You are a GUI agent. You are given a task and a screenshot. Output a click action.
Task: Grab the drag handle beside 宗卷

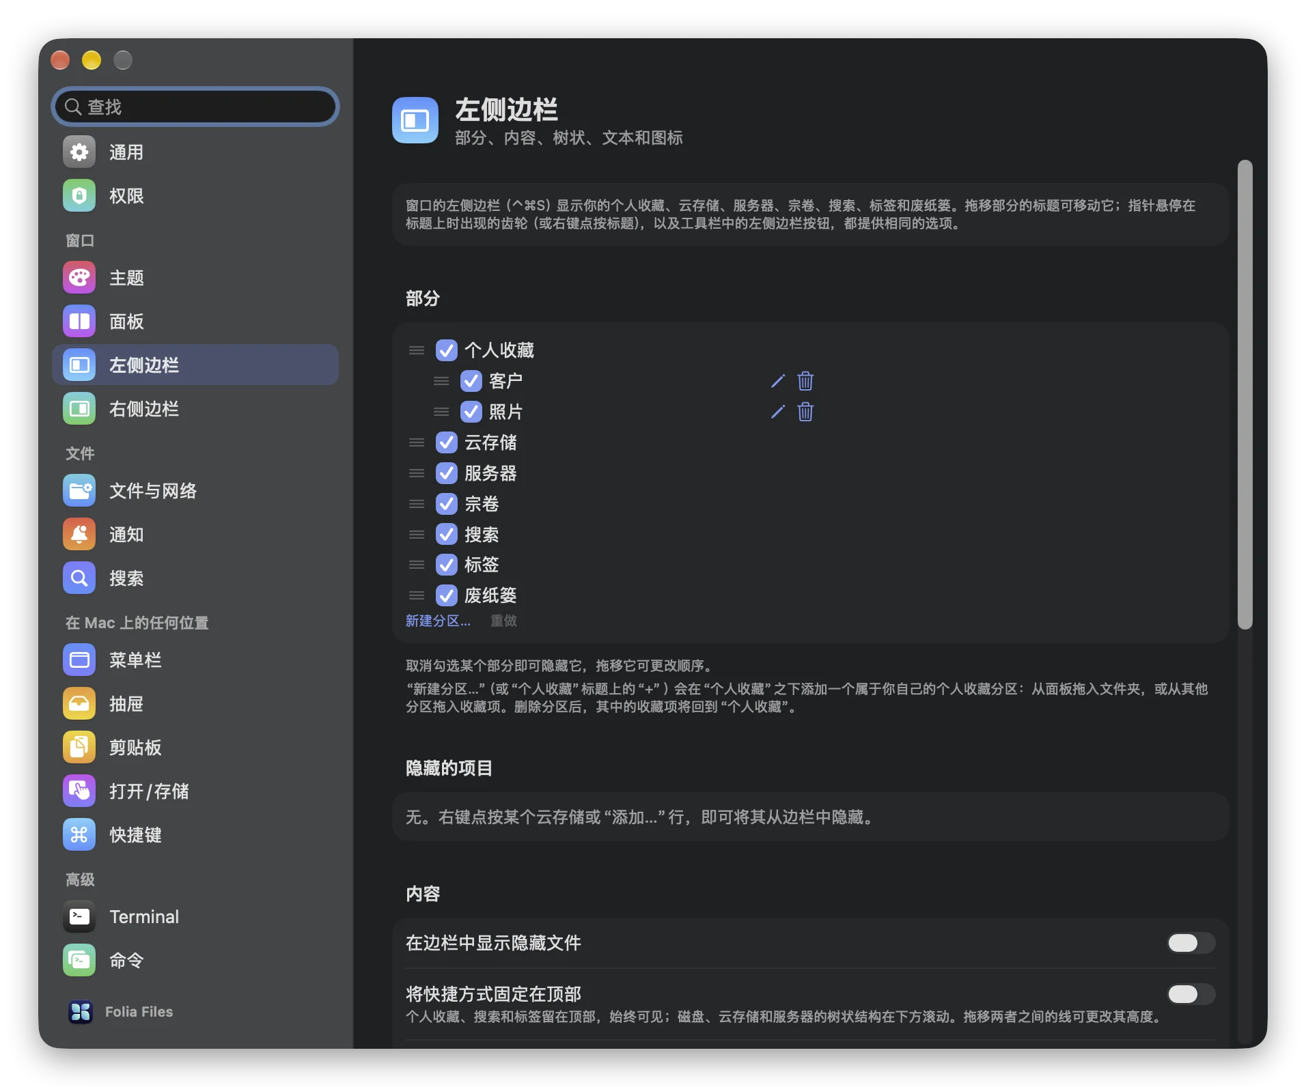pyautogui.click(x=417, y=504)
